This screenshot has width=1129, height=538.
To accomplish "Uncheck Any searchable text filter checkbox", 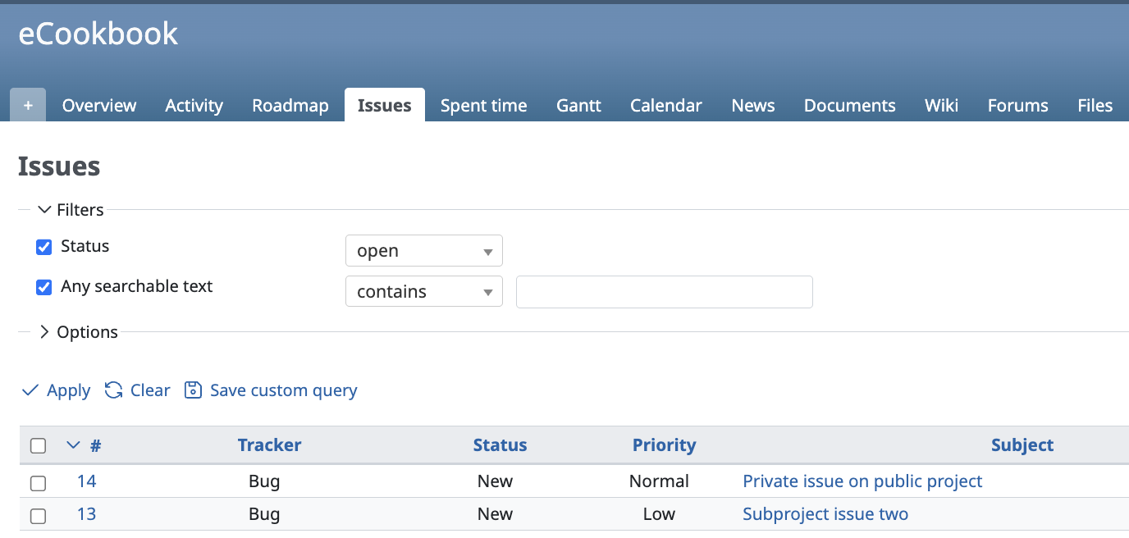I will pyautogui.click(x=44, y=287).
